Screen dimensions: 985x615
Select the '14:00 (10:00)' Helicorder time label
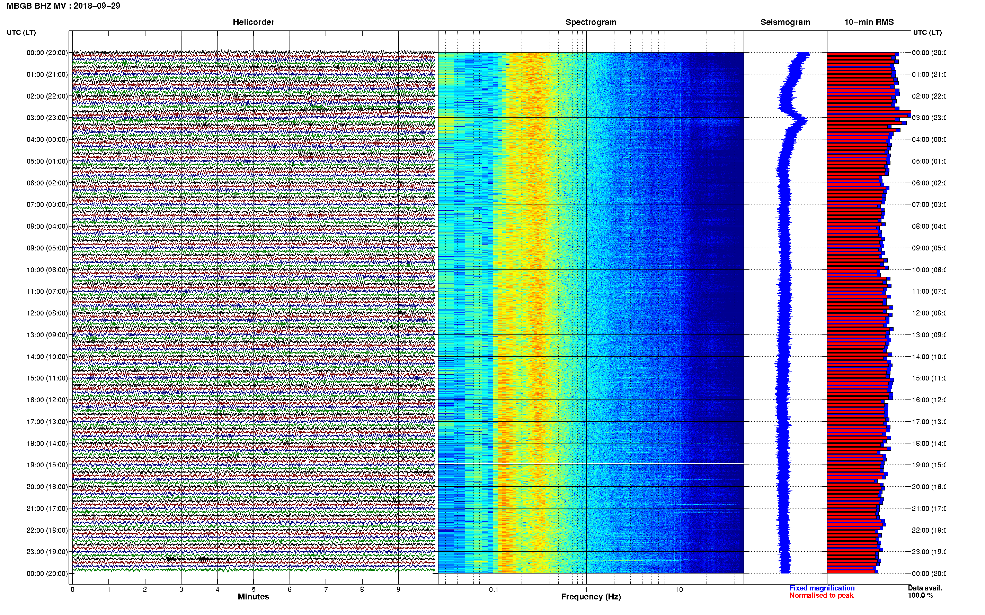point(47,357)
